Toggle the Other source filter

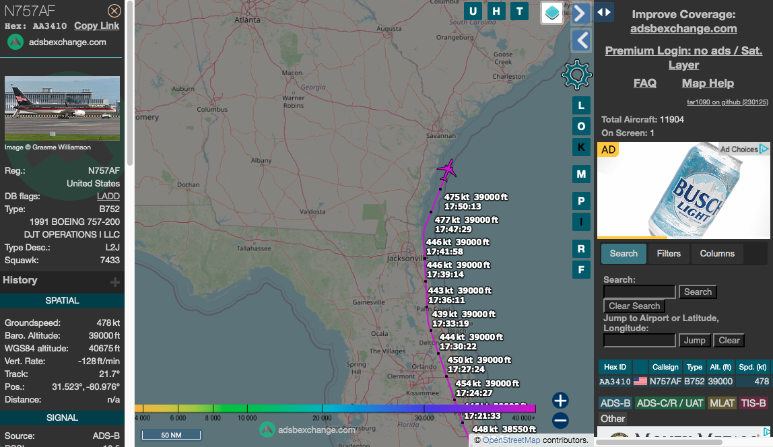pyautogui.click(x=613, y=419)
